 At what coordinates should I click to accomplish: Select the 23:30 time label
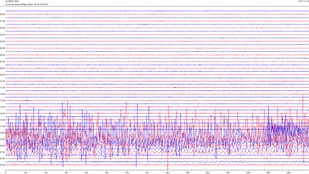3,165
